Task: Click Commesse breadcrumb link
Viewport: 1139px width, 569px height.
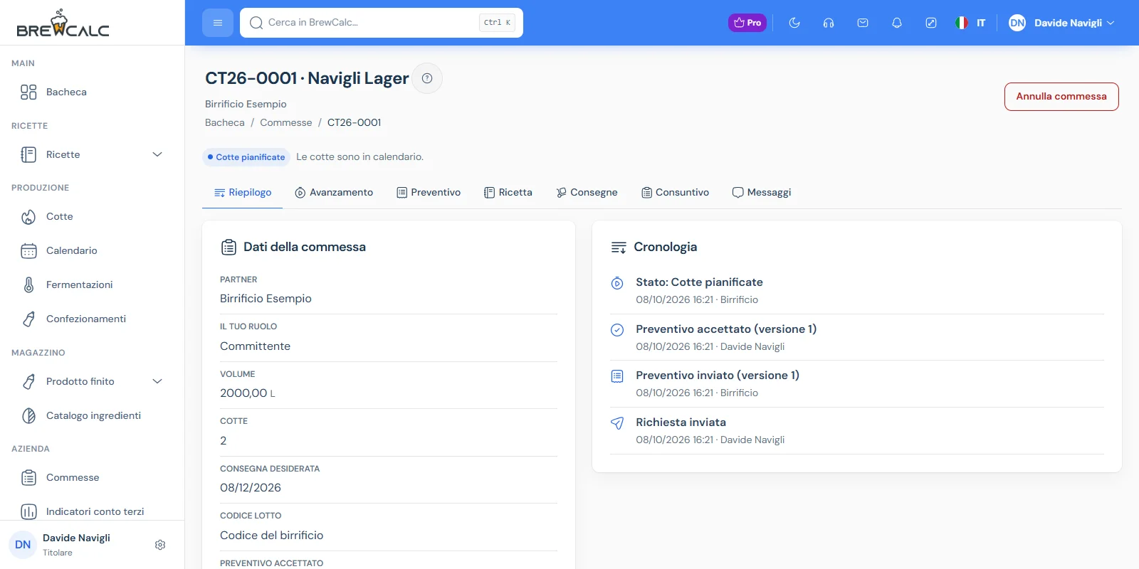Action: [286, 122]
